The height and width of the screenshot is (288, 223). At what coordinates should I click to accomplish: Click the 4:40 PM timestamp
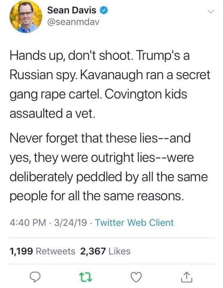click(x=28, y=223)
